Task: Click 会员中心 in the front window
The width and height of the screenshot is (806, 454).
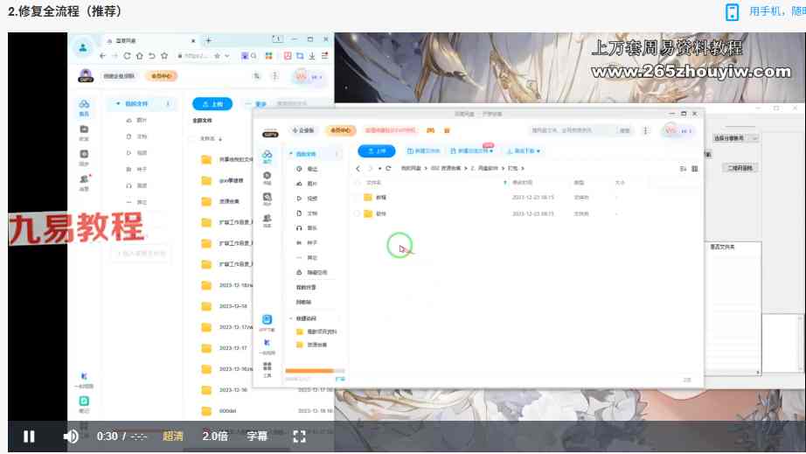Action: [x=341, y=130]
